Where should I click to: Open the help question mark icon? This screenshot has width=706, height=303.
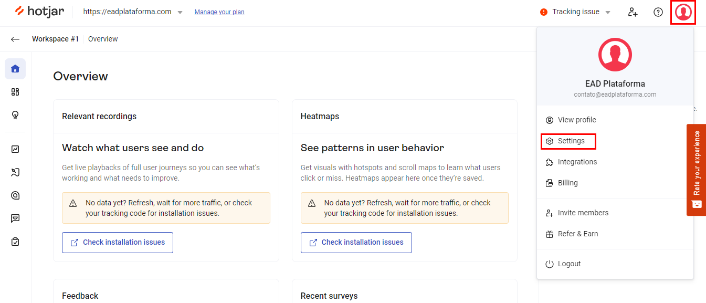(x=658, y=12)
